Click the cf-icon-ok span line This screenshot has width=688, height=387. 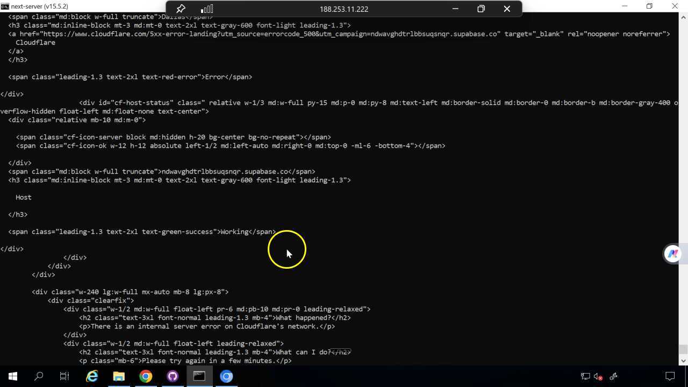tap(231, 146)
